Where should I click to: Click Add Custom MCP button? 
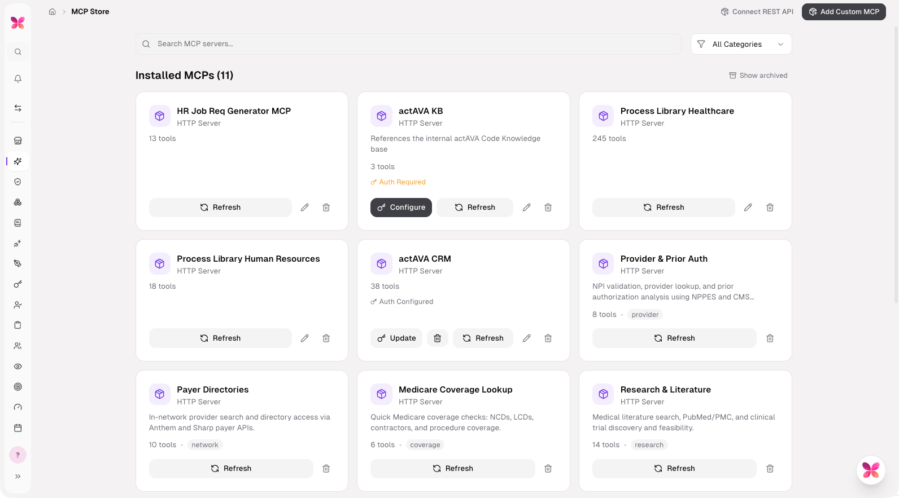844,12
